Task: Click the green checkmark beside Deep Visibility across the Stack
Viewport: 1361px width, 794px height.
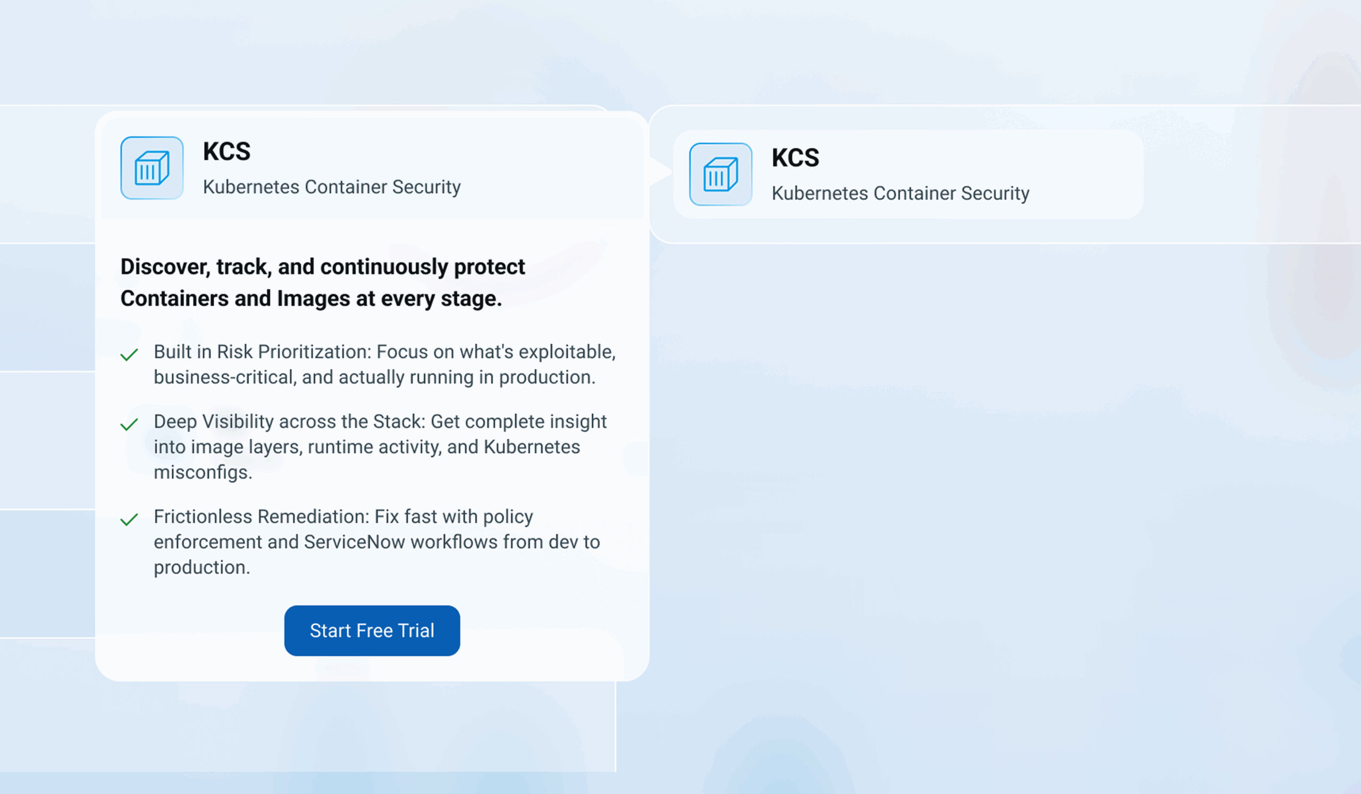Action: (129, 424)
